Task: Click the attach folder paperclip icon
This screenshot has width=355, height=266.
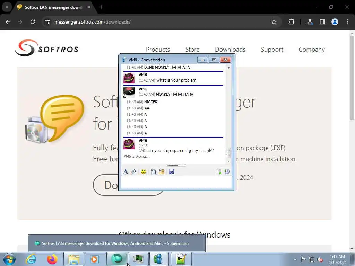Action: click(162, 171)
